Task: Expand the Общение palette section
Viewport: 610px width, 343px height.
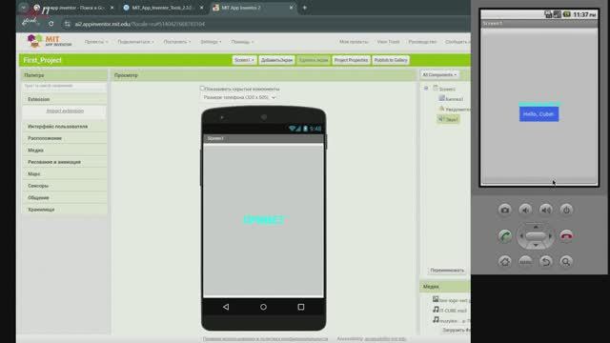Action: pyautogui.click(x=65, y=197)
